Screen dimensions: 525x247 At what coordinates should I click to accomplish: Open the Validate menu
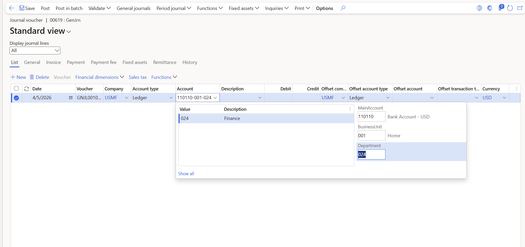(x=100, y=8)
